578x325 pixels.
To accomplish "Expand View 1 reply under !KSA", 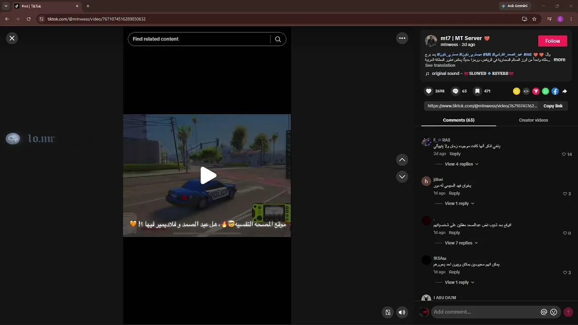I will point(460,283).
